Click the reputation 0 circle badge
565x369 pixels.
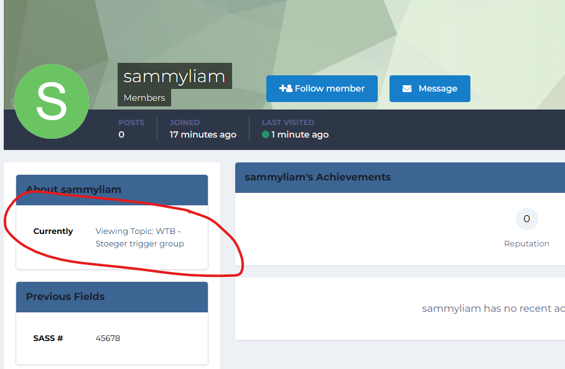[526, 219]
